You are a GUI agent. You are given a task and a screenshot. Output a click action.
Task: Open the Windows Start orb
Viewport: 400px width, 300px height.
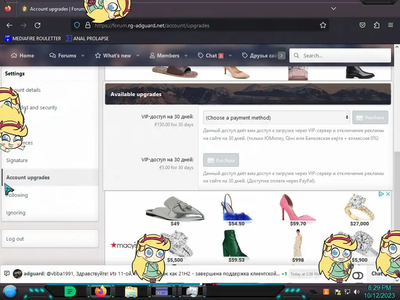(10, 291)
